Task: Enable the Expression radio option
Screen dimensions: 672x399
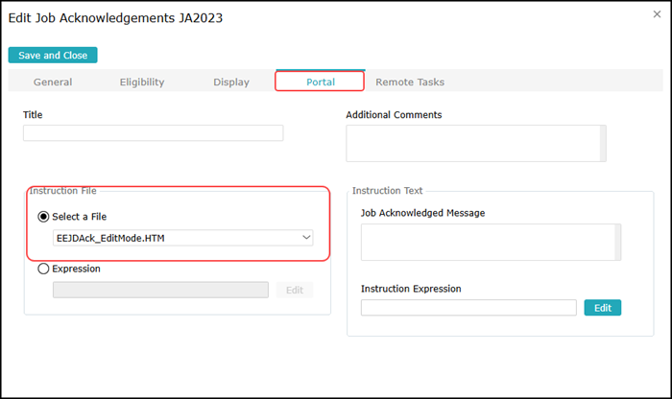Action: (x=43, y=270)
